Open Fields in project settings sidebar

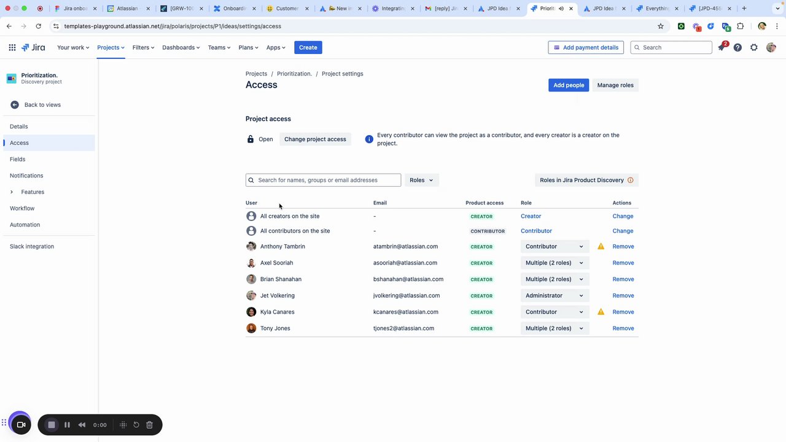pos(48,160)
